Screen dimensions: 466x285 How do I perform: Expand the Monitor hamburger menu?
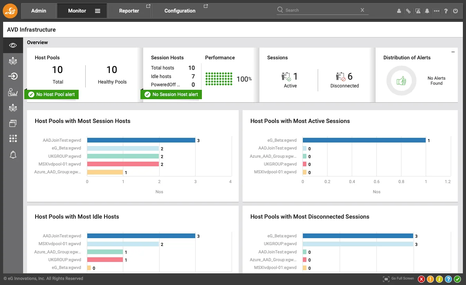pos(97,11)
